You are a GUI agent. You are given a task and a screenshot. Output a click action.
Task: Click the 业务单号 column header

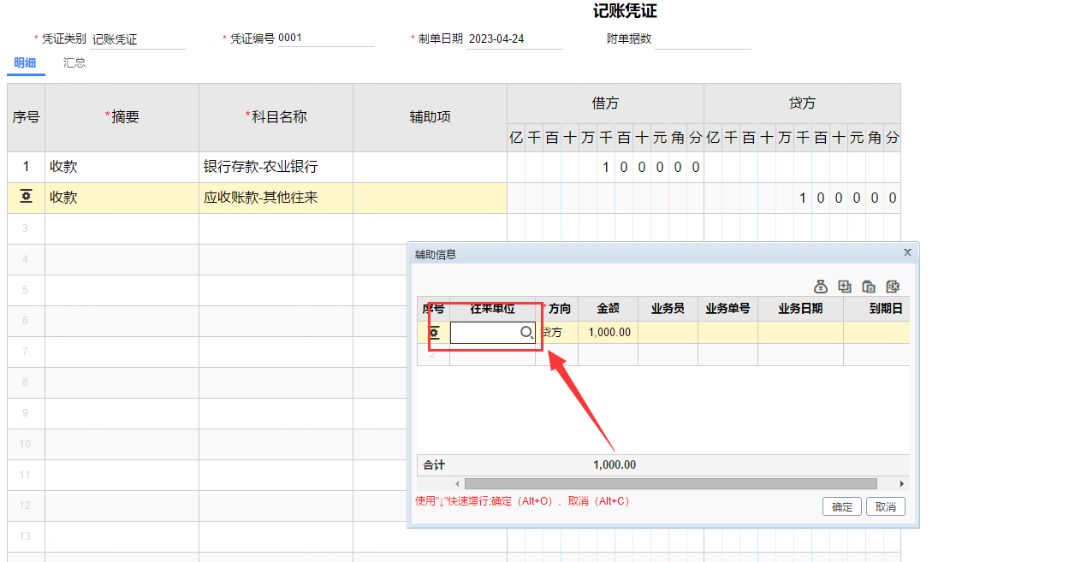point(728,309)
